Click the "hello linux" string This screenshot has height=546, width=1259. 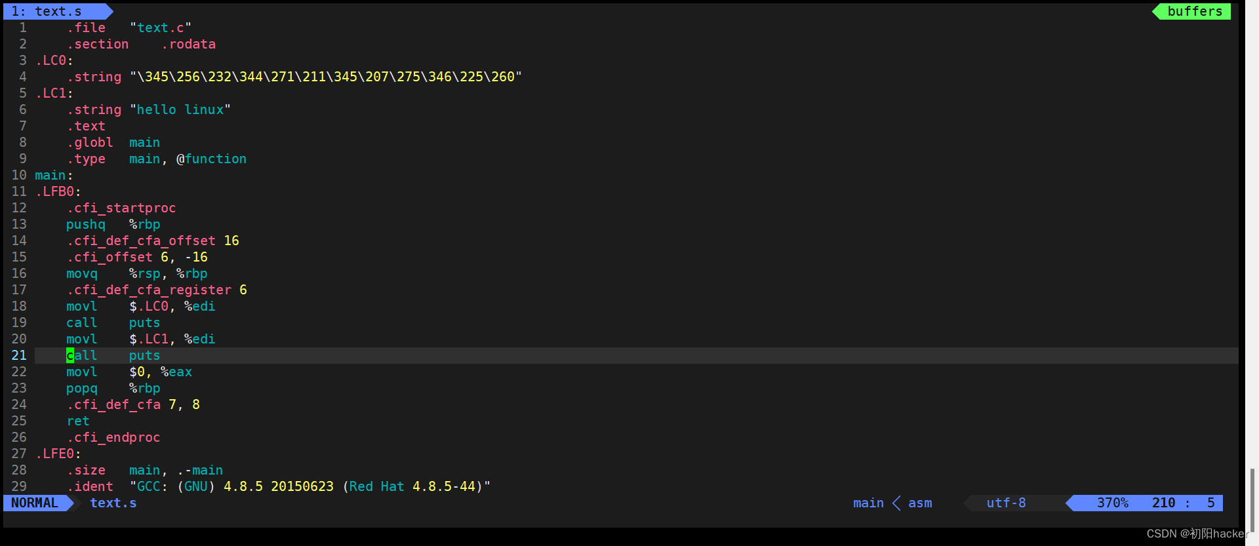tap(180, 109)
